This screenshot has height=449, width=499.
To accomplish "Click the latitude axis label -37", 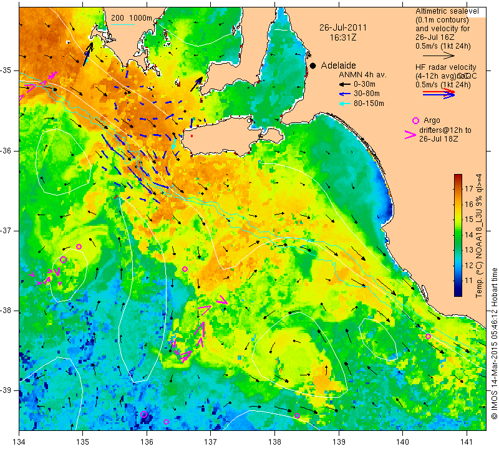I will point(6,230).
